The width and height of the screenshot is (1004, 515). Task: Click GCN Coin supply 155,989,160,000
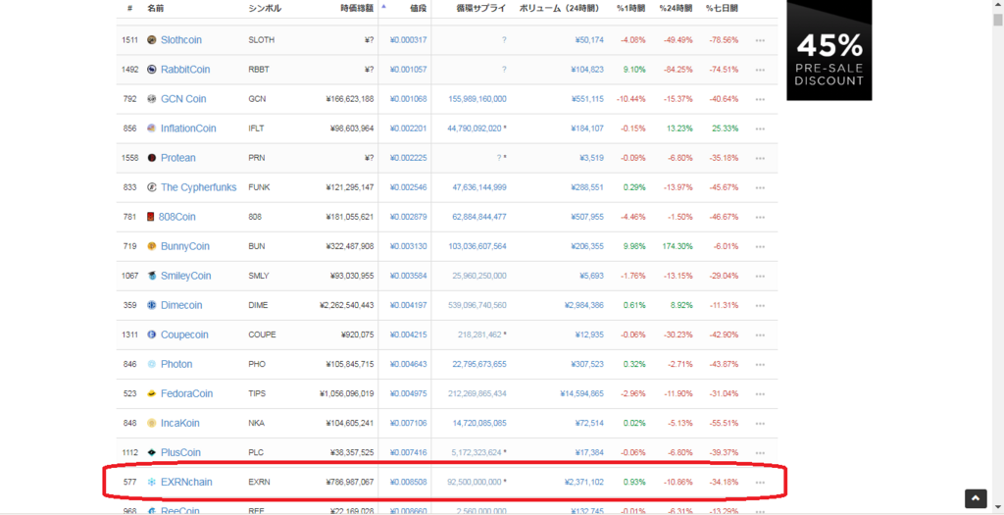477,99
